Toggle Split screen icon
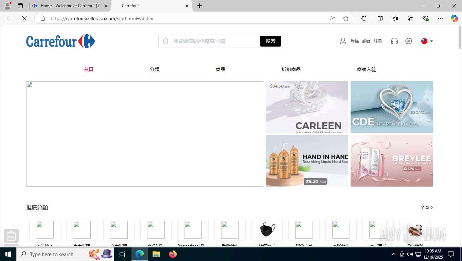 pos(380,18)
